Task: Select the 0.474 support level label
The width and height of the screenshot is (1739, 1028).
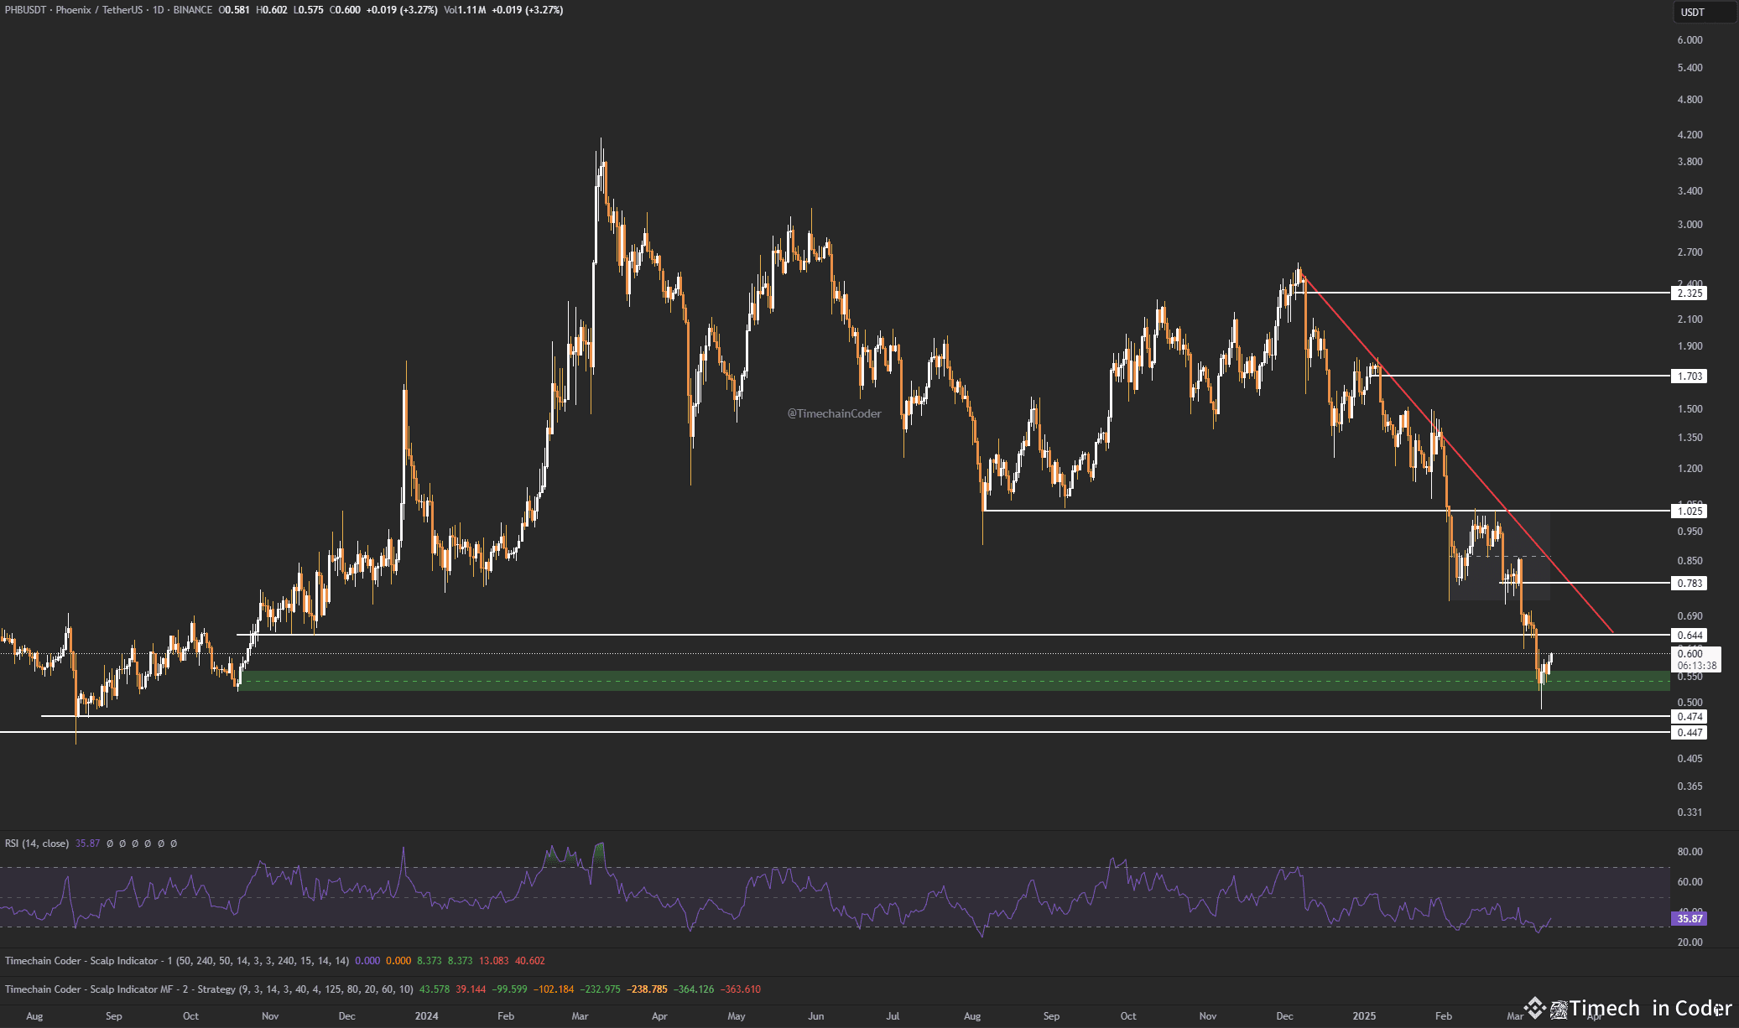Action: tap(1689, 717)
